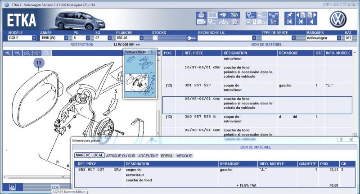The width and height of the screenshot is (360, 194).
Task: Click the AIDA64 Extreme Edition taskbar tooltip
Action: [69, 191]
